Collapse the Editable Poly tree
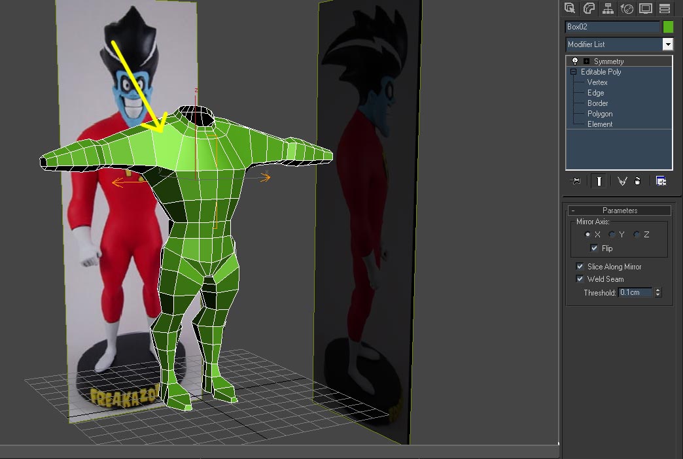The height and width of the screenshot is (459, 683). [x=573, y=72]
